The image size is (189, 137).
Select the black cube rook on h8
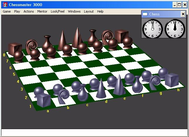122,36
